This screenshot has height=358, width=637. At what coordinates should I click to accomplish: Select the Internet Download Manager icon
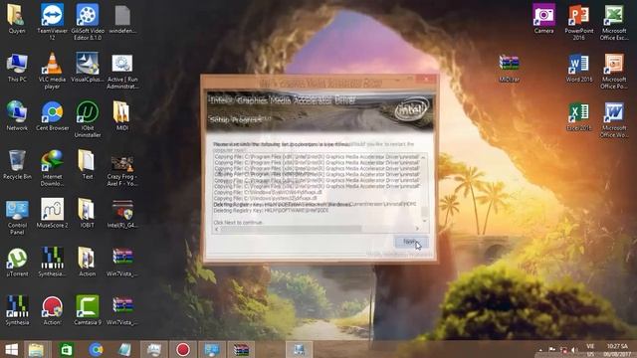pos(52,168)
